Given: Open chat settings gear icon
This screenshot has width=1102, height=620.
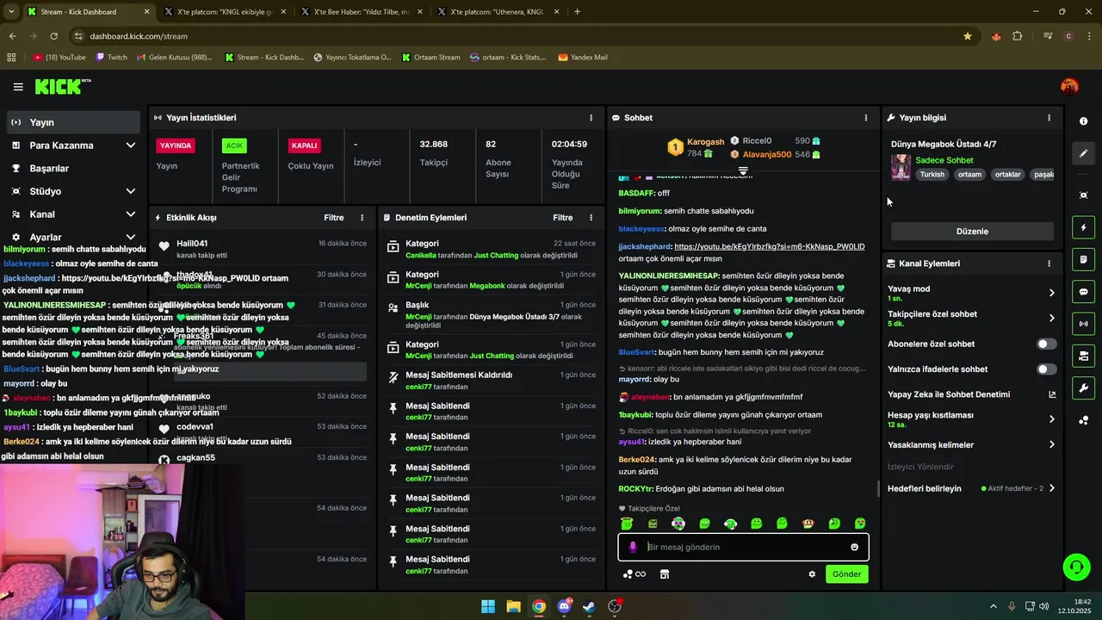Looking at the screenshot, I should pos(812,574).
